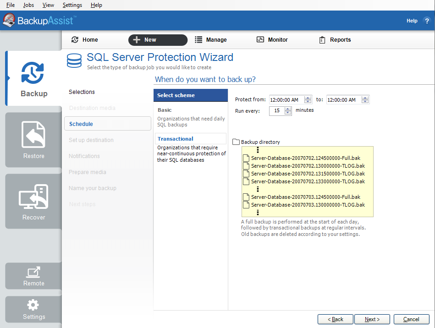This screenshot has height=328, width=435.
Task: Switch to the Monitor tab
Action: tap(272, 40)
